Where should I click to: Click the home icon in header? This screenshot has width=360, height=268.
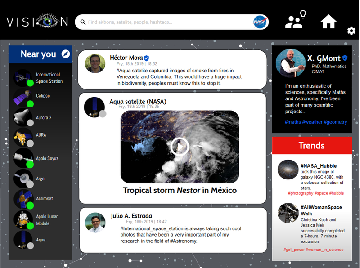[x=328, y=21]
